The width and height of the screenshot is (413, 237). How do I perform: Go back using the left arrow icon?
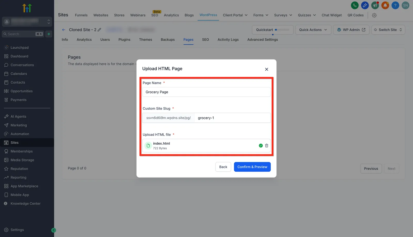[x=64, y=30]
